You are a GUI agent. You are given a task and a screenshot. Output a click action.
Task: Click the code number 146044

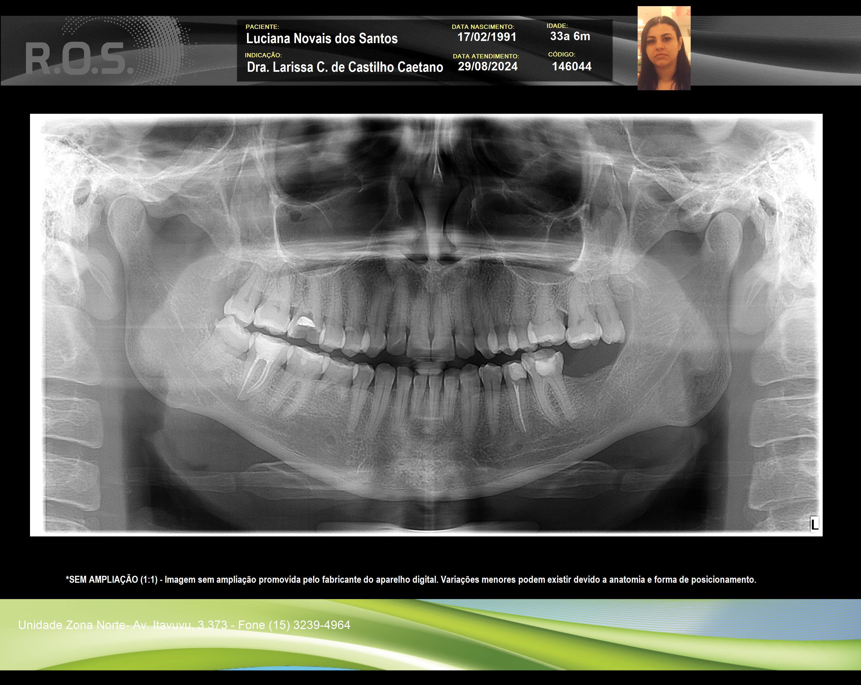pos(572,66)
